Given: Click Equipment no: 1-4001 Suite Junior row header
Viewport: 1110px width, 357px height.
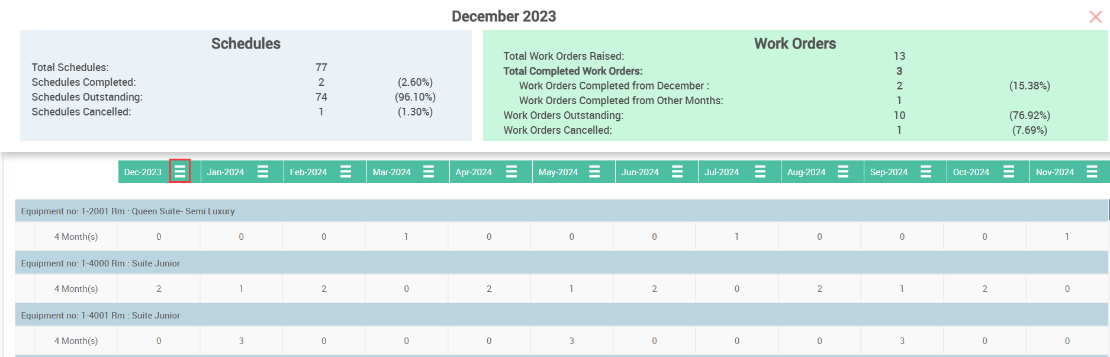Looking at the screenshot, I should [x=562, y=315].
